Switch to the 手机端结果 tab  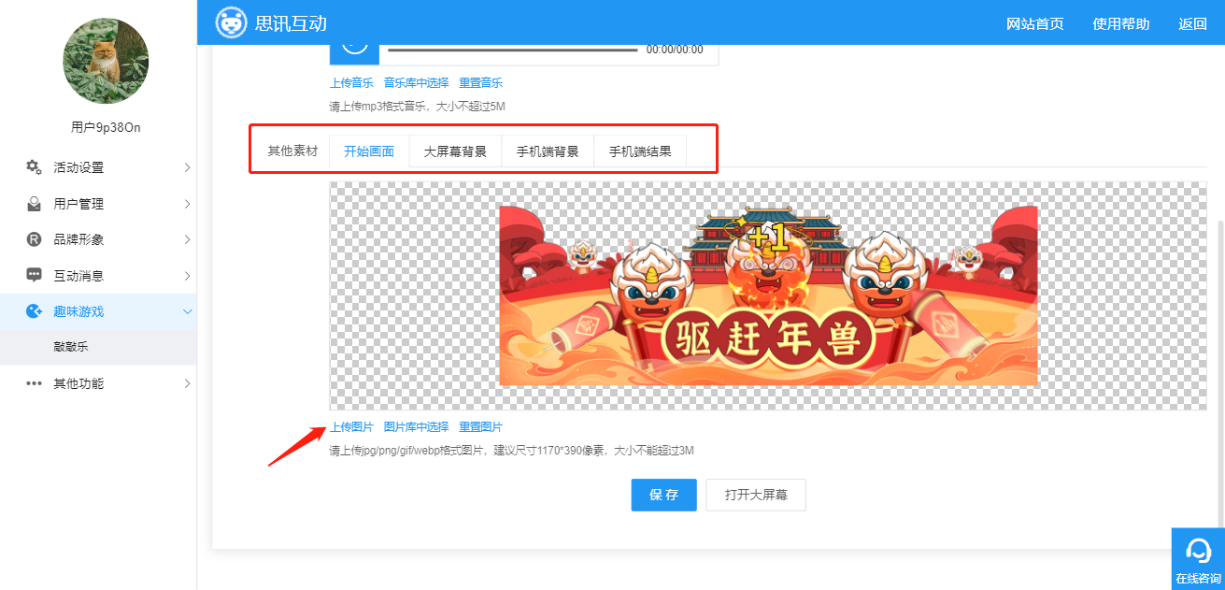click(640, 151)
